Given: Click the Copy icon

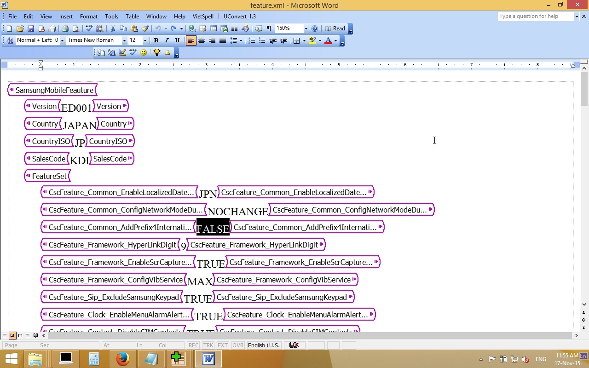Looking at the screenshot, I should [124, 29].
